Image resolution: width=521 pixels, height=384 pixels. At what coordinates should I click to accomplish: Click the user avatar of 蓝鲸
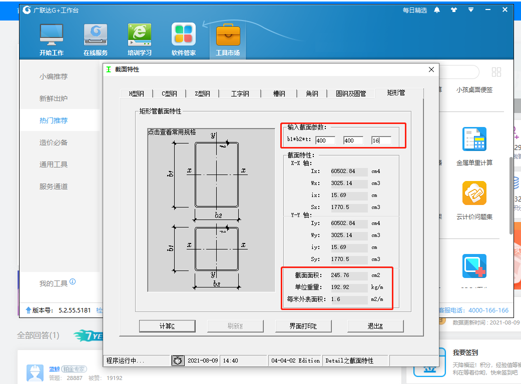pyautogui.click(x=35, y=372)
